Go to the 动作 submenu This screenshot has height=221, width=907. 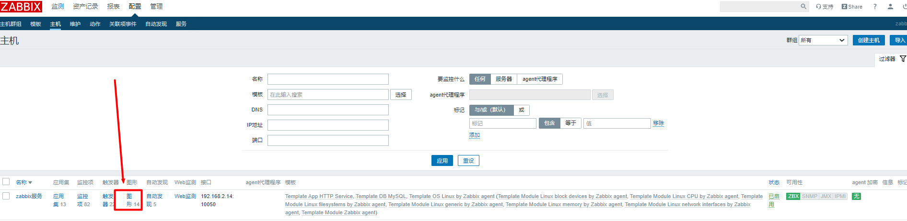coord(95,24)
